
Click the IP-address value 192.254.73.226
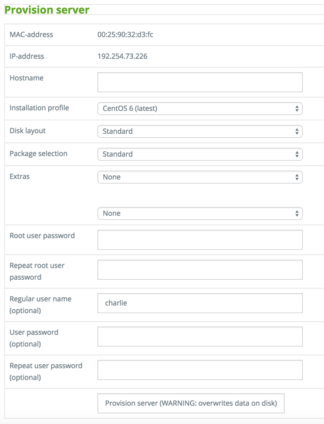pyautogui.click(x=122, y=56)
